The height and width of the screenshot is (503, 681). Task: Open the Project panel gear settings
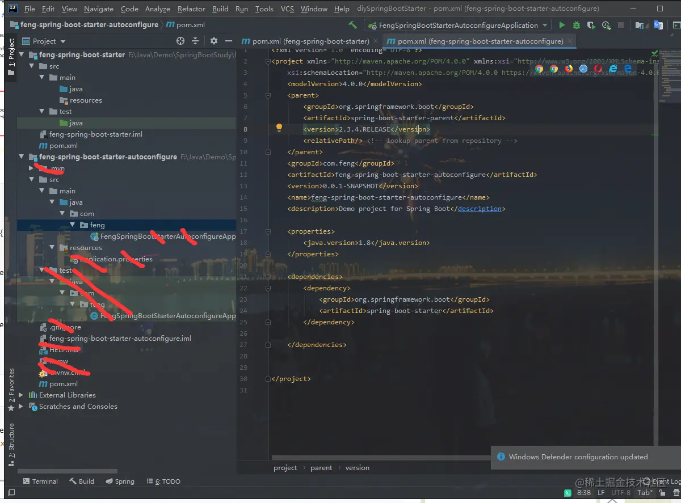tap(214, 41)
